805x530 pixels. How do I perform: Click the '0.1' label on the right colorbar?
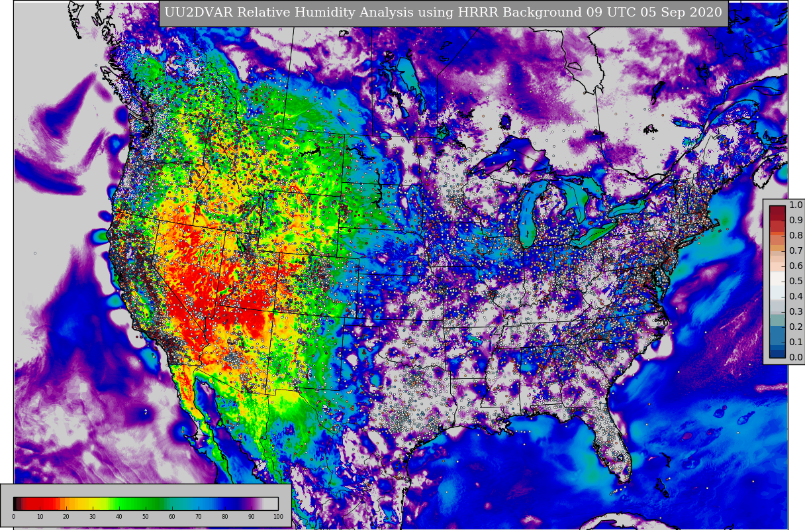point(796,343)
